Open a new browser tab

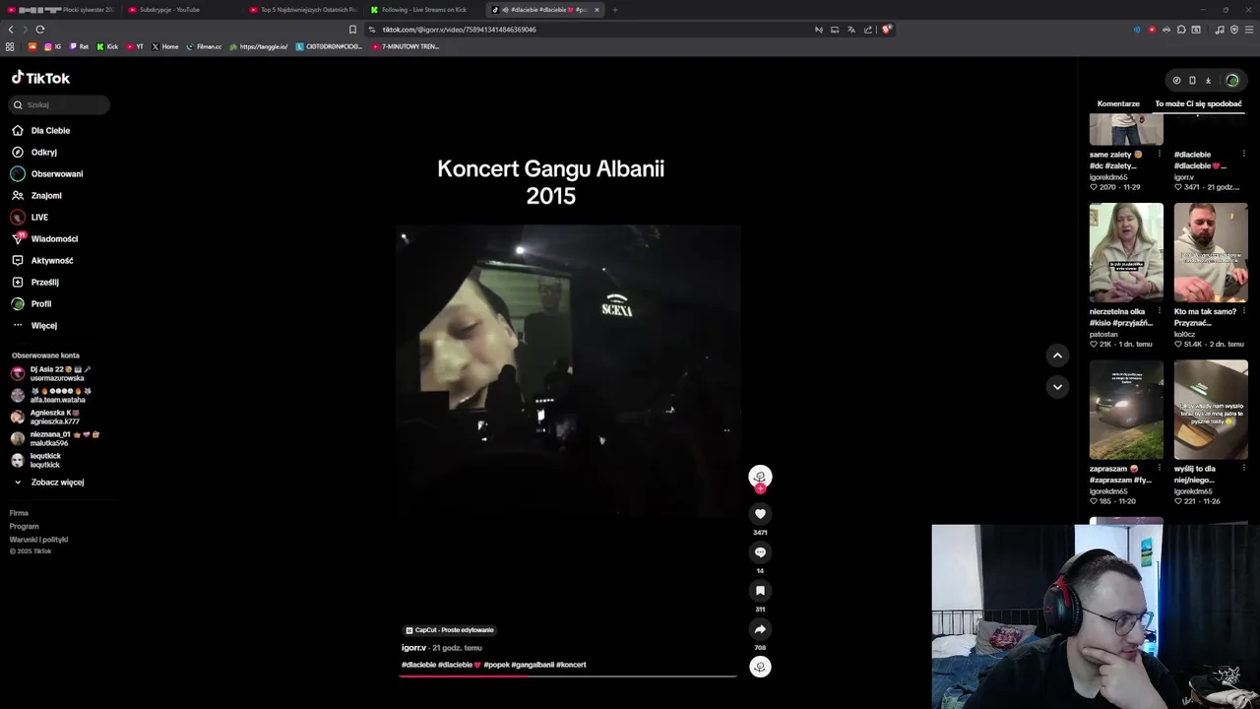(614, 10)
